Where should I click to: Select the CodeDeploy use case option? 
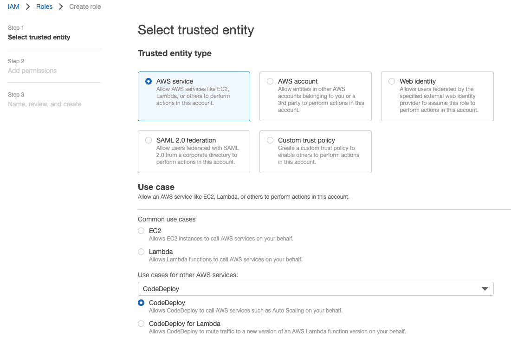pos(141,303)
